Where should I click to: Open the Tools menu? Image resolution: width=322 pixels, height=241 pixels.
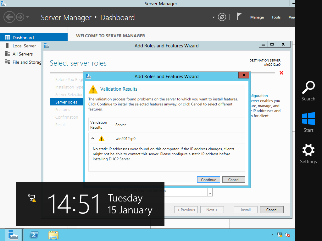(276, 17)
